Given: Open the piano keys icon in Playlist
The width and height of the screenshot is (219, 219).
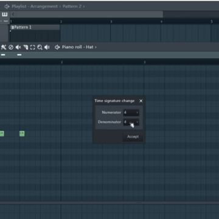Looking at the screenshot, I should pos(4,15).
